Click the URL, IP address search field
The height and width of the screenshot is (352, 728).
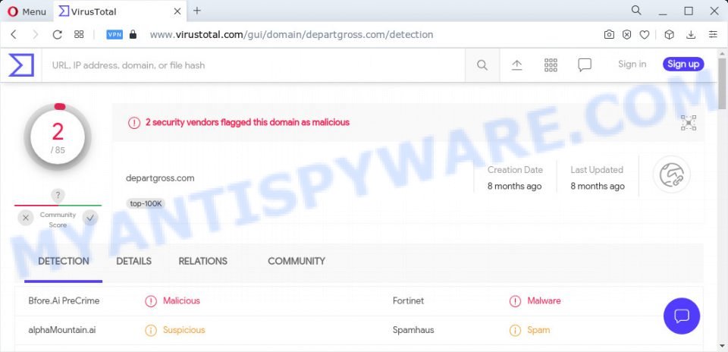pos(254,65)
